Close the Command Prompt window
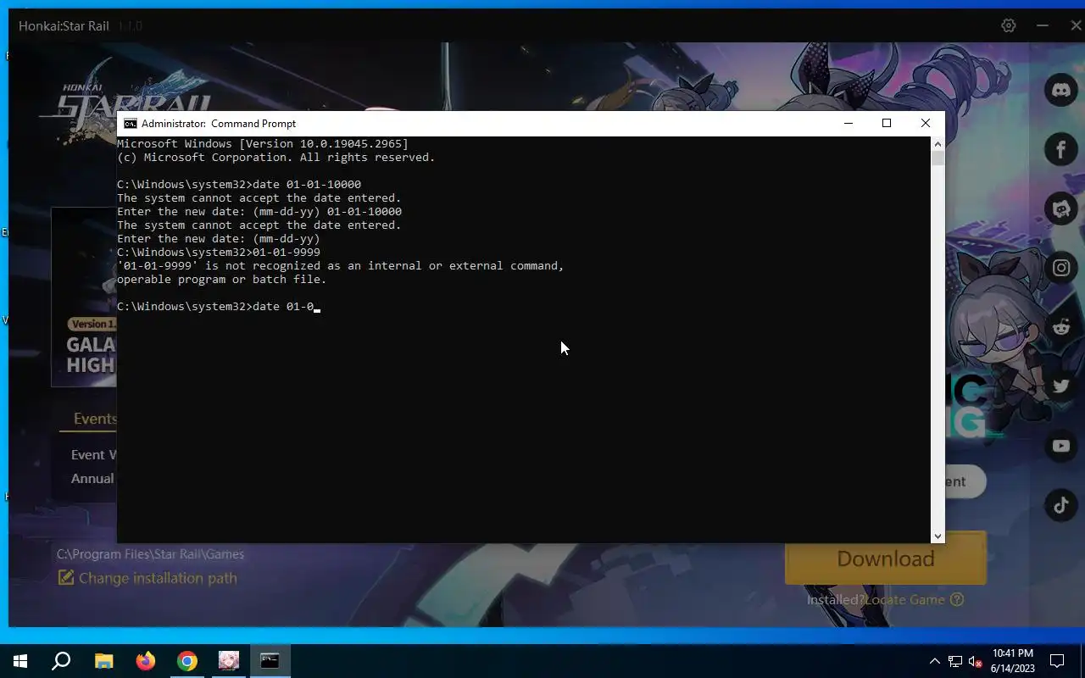 pos(926,124)
